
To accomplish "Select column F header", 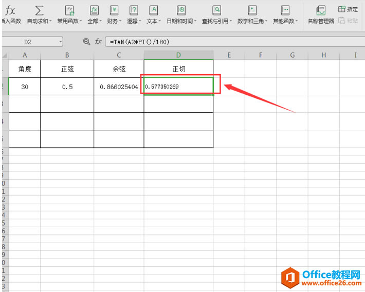I will [x=261, y=55].
